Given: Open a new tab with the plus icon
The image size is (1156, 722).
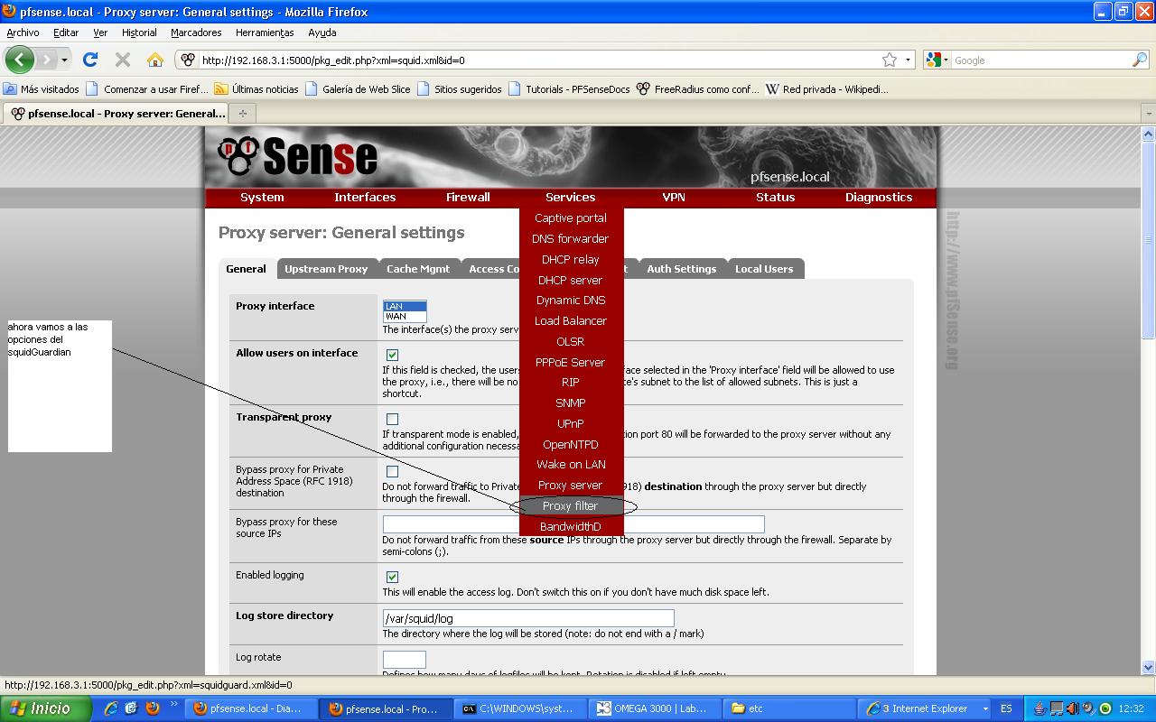Looking at the screenshot, I should coord(242,114).
